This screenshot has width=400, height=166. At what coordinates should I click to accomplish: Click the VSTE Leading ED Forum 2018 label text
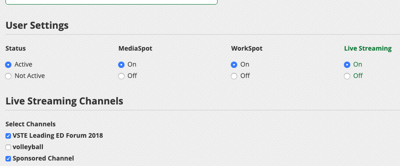coord(57,135)
